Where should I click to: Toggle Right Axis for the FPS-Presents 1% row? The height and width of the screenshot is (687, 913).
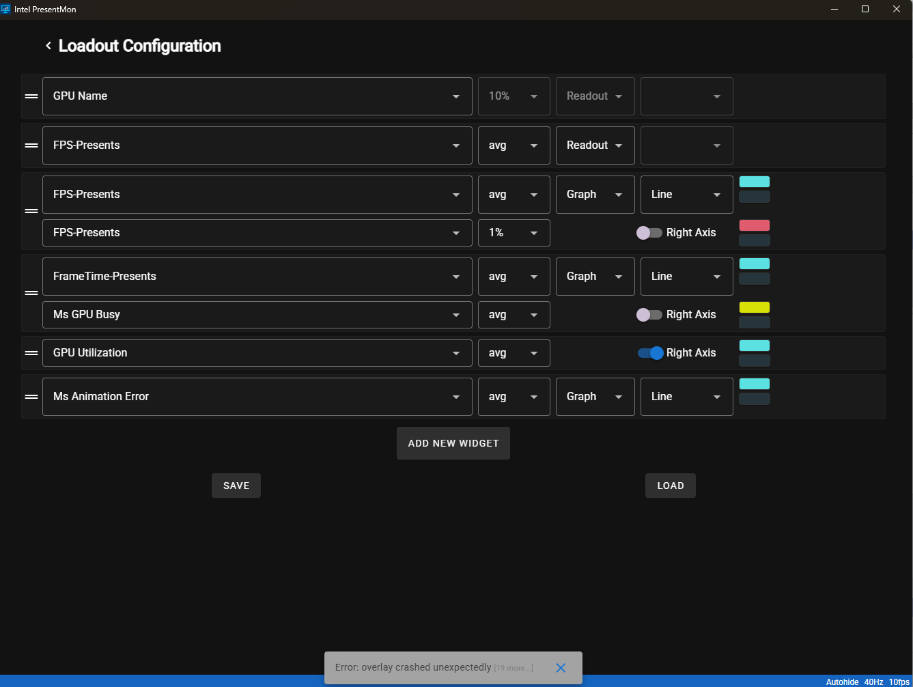[649, 233]
